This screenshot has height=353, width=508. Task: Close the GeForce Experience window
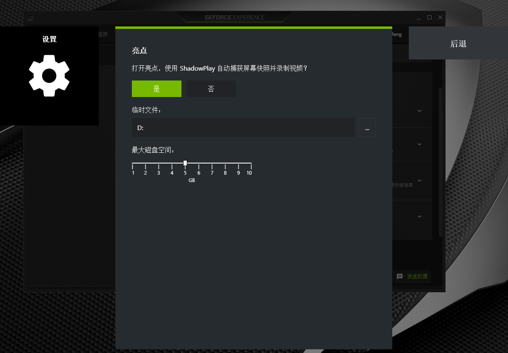(x=440, y=17)
